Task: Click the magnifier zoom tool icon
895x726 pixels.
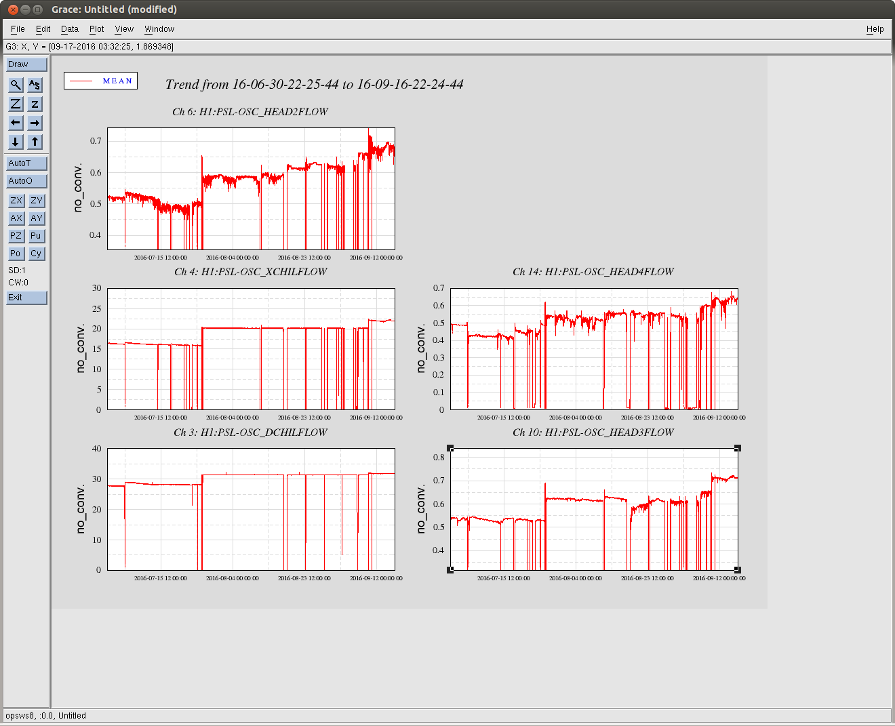Action: pos(16,85)
